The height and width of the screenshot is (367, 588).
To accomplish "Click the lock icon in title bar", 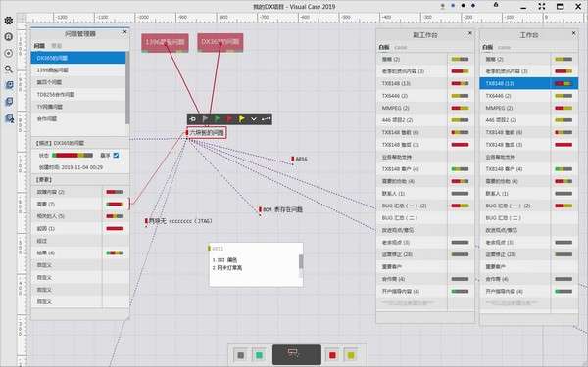I will point(496,5).
